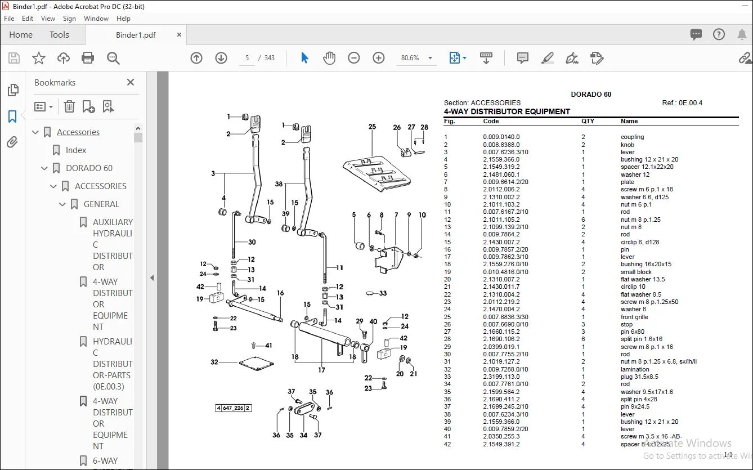Open the fill and sign pen tool
The height and width of the screenshot is (470, 753).
(x=572, y=58)
